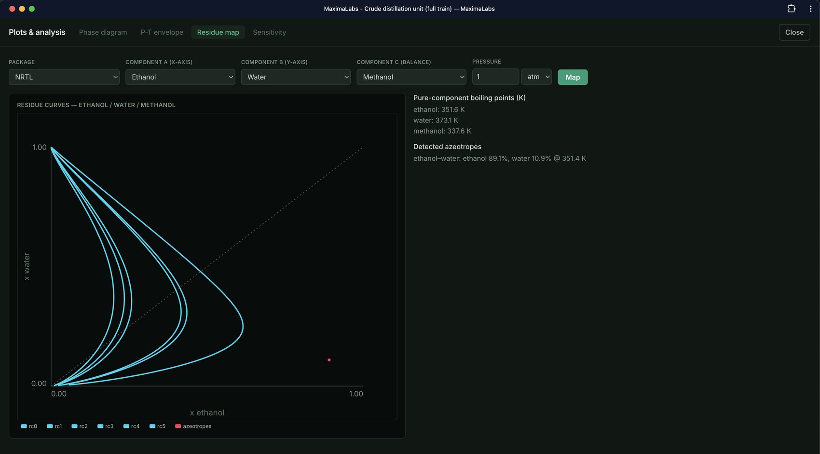Select the Residue map tab
The image size is (820, 454).
tap(218, 32)
